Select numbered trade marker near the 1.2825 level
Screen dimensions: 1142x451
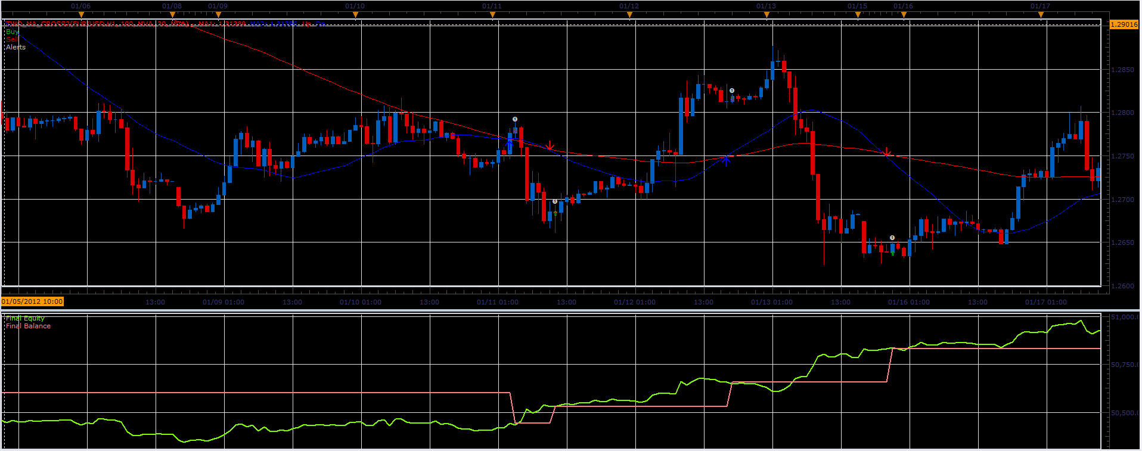coord(732,91)
